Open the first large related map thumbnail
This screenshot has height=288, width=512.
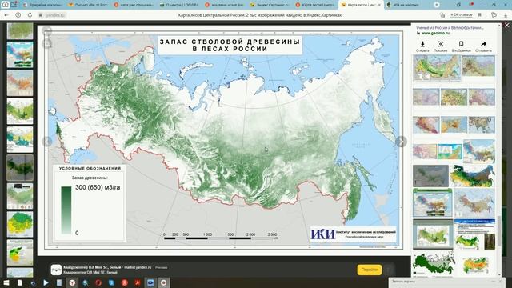pos(438,68)
